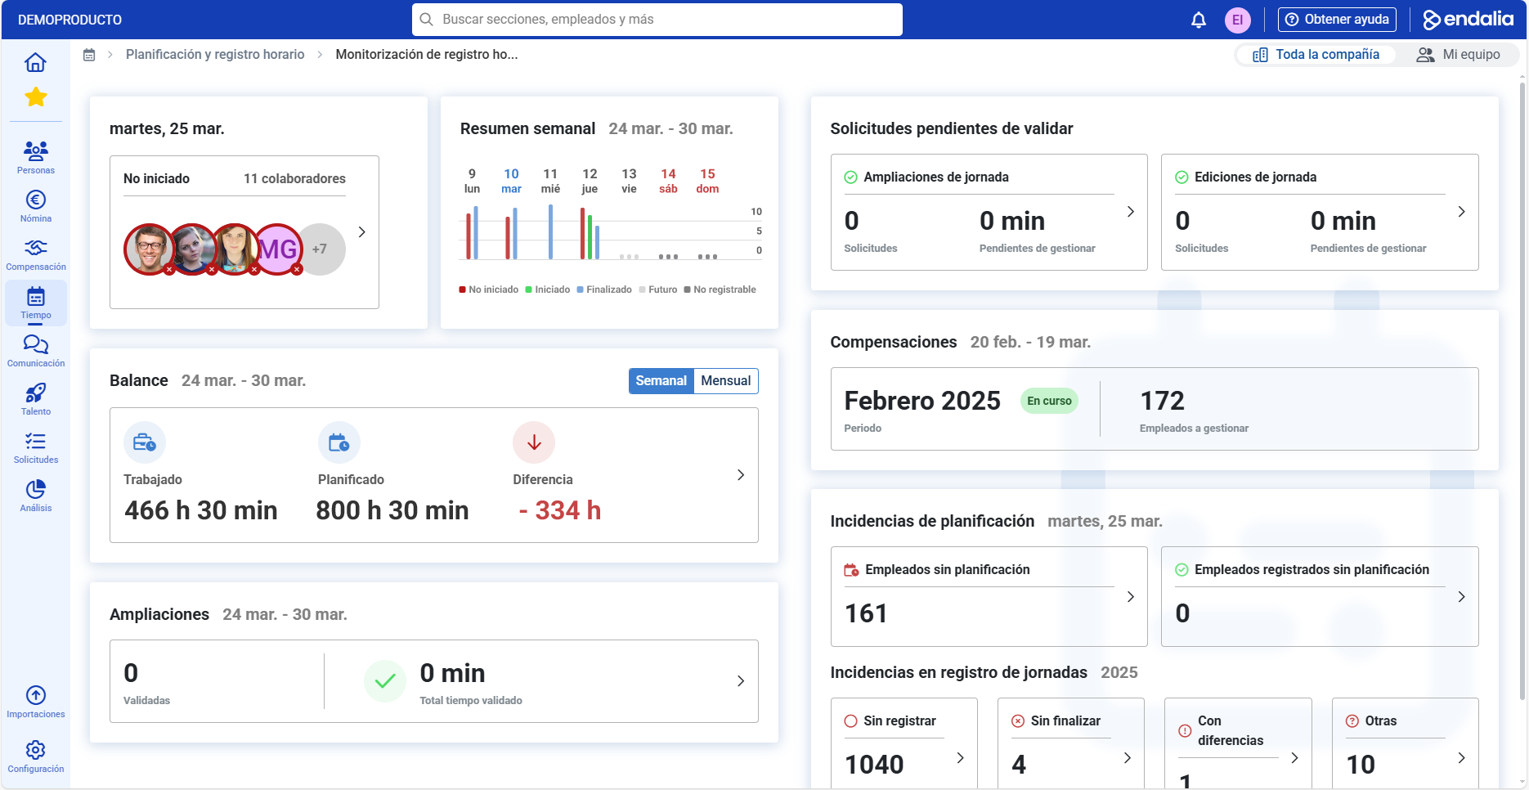Click 172 Empleados a gestionar
1529x790 pixels.
click(x=1194, y=411)
